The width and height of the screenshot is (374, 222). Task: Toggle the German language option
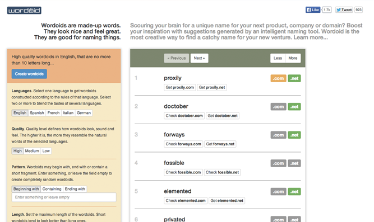pos(84,113)
